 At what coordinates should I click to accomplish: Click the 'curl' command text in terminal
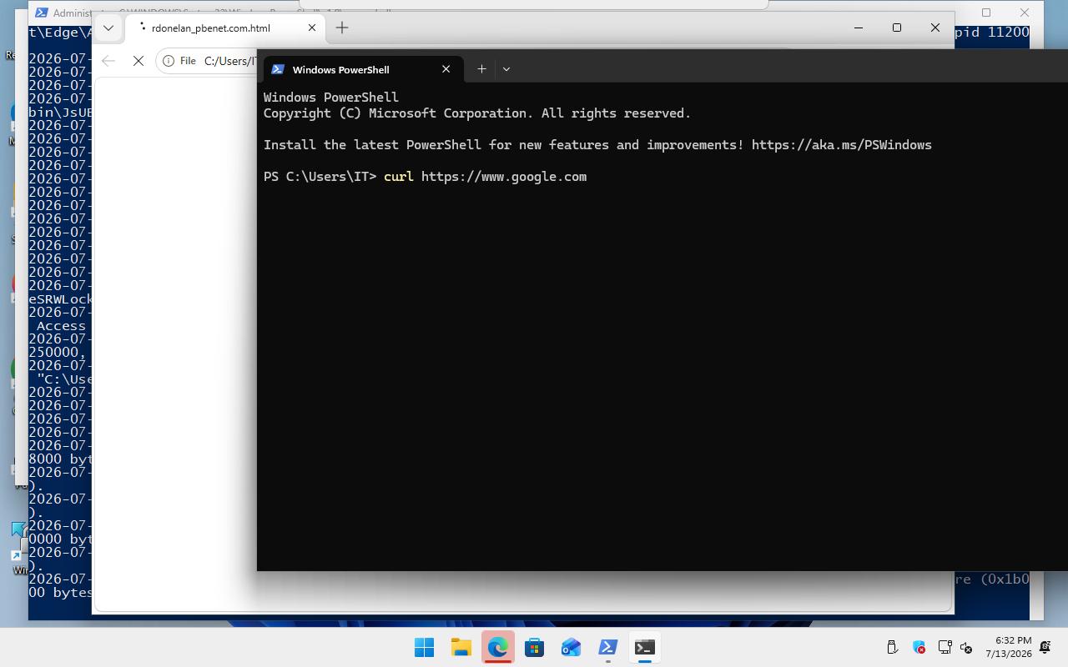tap(399, 177)
